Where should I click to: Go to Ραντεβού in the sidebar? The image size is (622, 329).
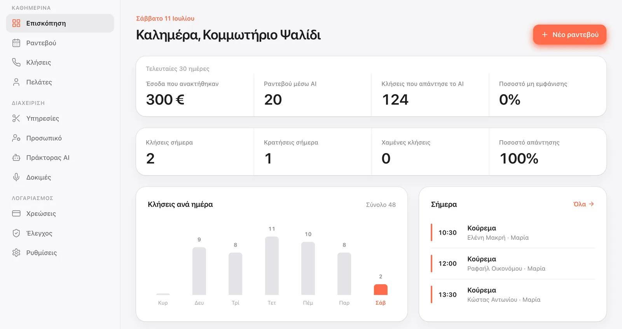click(60, 43)
